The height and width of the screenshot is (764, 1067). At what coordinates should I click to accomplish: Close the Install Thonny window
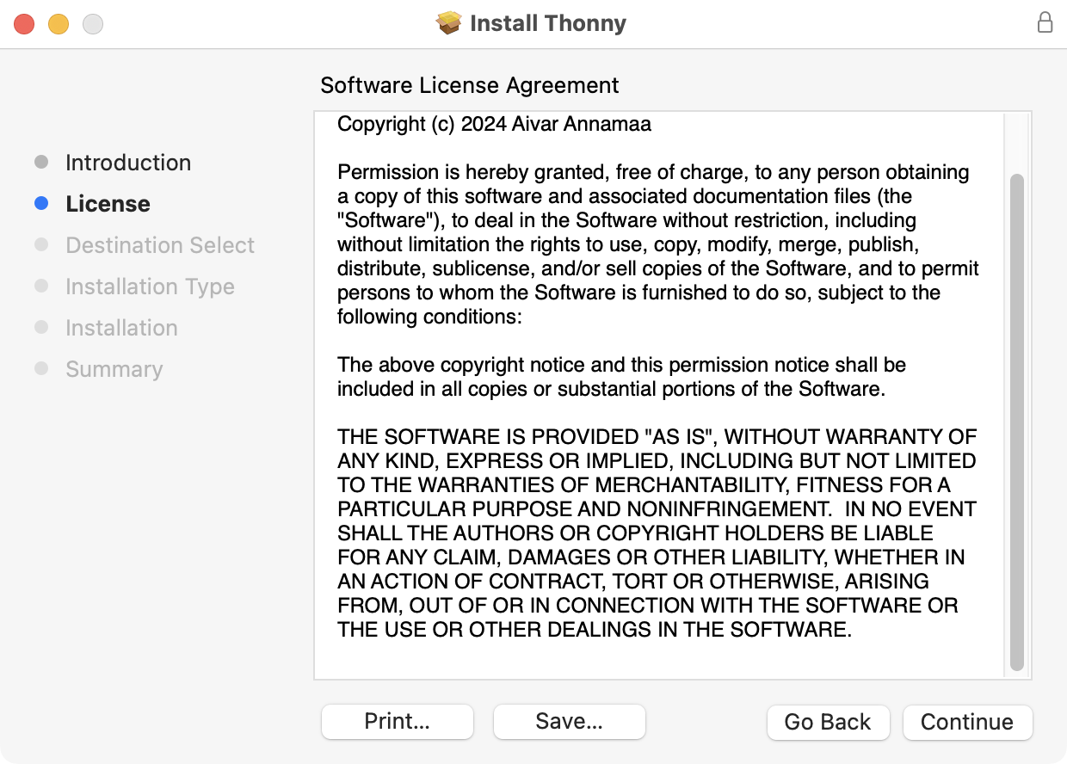click(x=24, y=24)
